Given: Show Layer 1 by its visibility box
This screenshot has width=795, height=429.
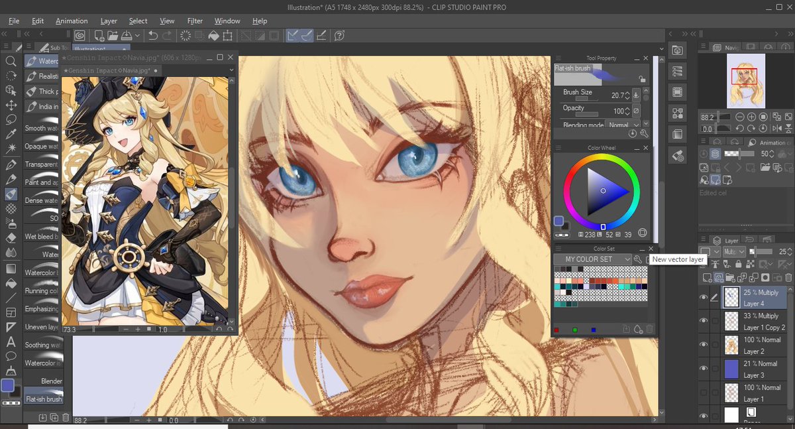Looking at the screenshot, I should (x=704, y=393).
